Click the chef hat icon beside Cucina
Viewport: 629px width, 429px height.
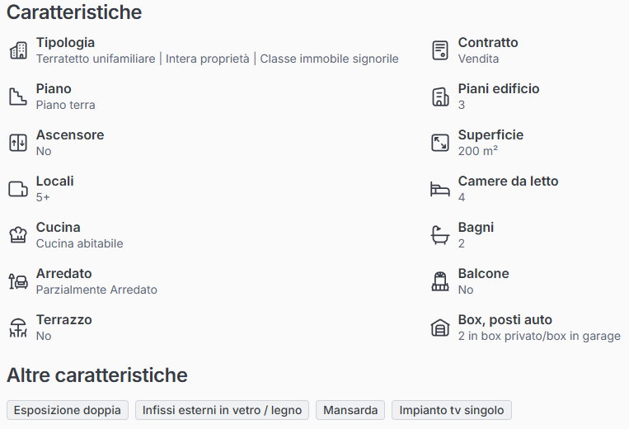click(x=18, y=235)
